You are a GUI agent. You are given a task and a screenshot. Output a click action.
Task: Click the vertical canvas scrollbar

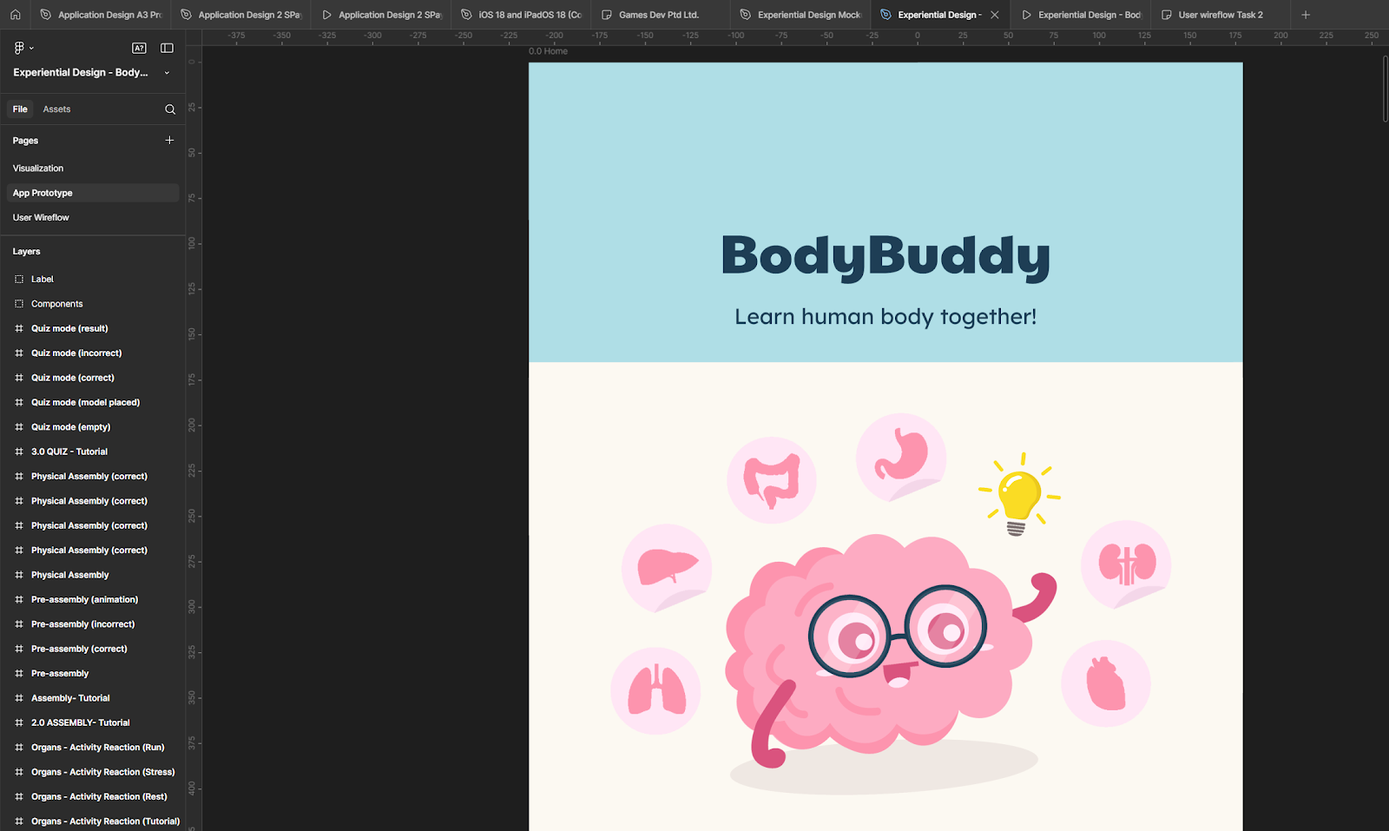pyautogui.click(x=1385, y=89)
